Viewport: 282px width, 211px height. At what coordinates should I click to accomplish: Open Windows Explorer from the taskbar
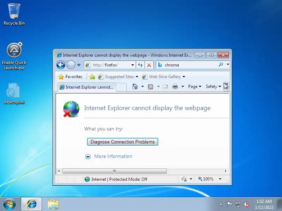point(53,204)
